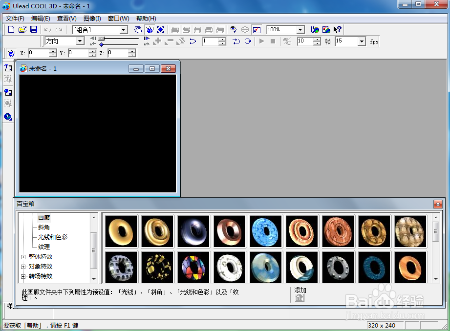This screenshot has width=450, height=331.
Task: Click the Insert Graphics tool in sidebar
Action: click(8, 92)
